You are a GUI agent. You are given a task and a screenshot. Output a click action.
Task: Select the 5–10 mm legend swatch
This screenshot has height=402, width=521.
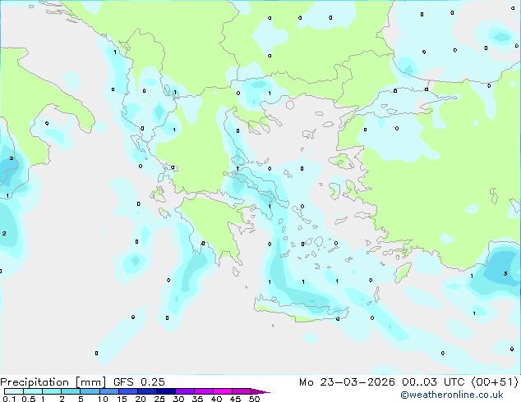pos(90,391)
